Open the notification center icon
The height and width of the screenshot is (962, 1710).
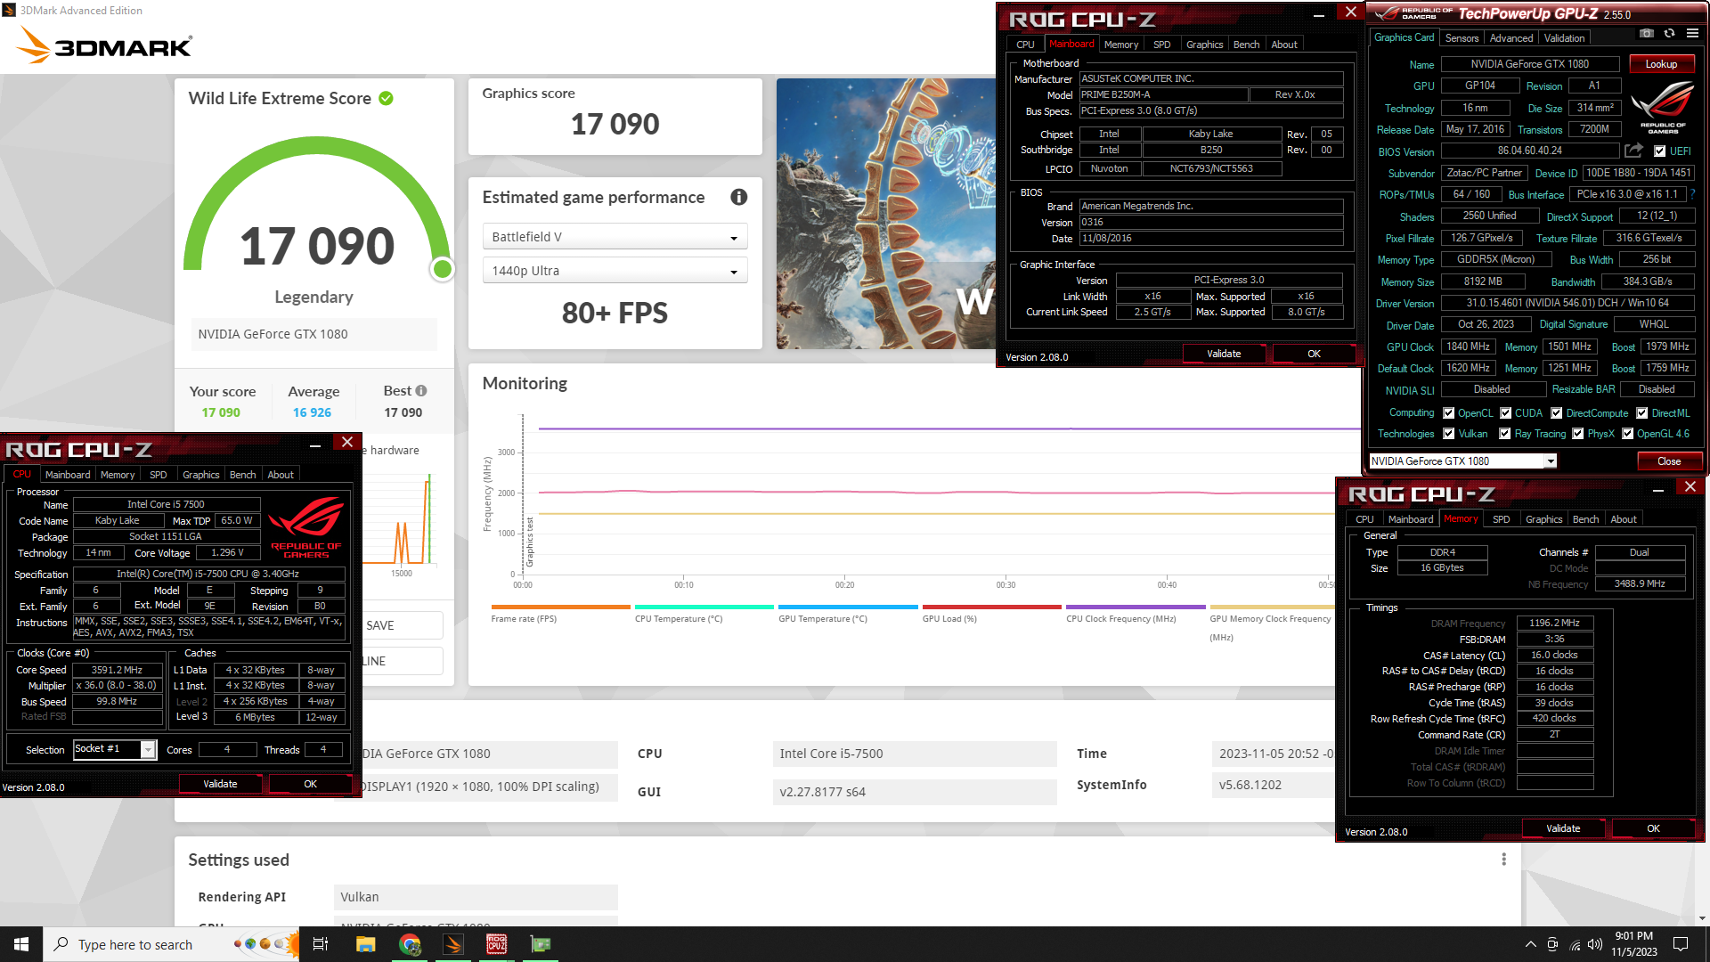coord(1681,944)
